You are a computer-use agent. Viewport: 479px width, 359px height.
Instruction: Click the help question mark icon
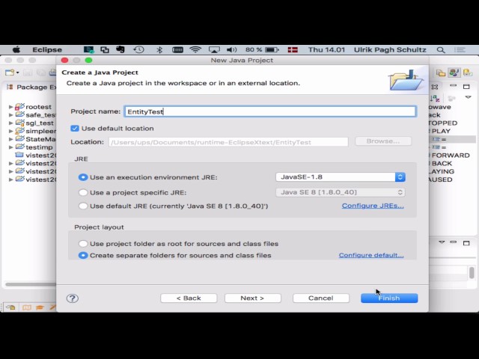tap(73, 298)
